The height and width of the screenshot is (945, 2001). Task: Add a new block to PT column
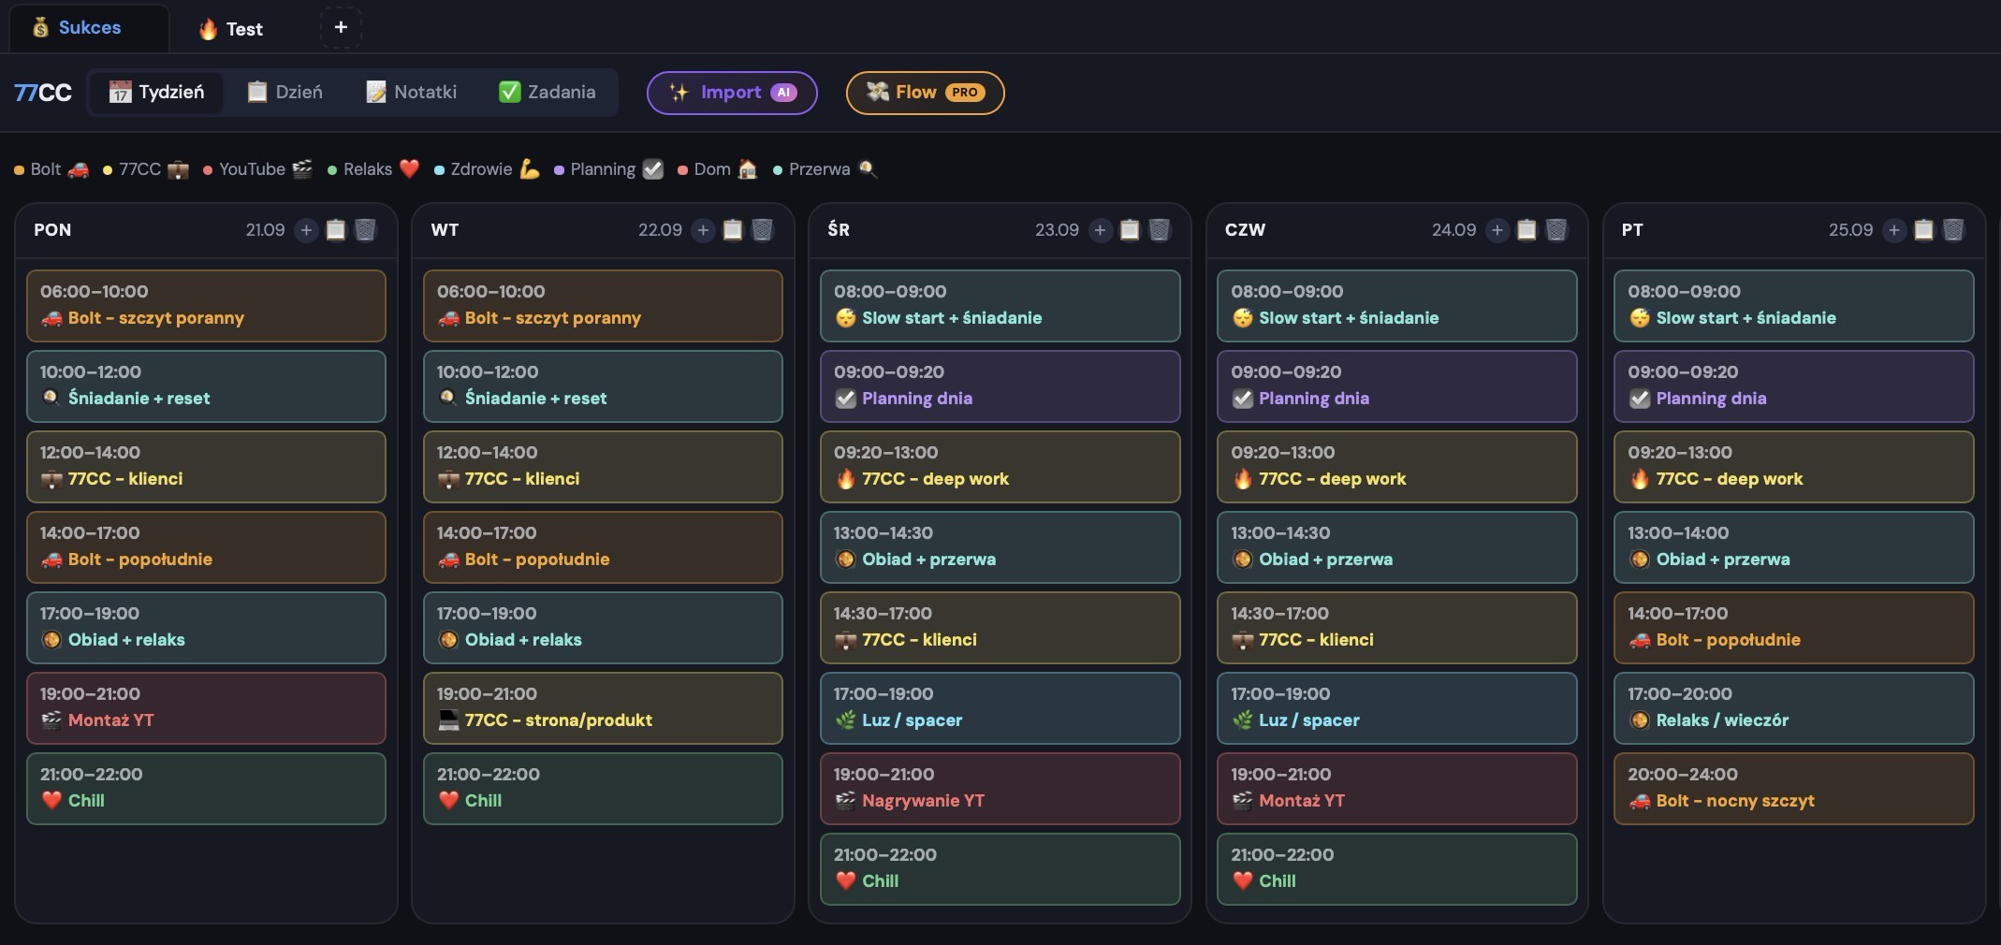(x=1893, y=230)
